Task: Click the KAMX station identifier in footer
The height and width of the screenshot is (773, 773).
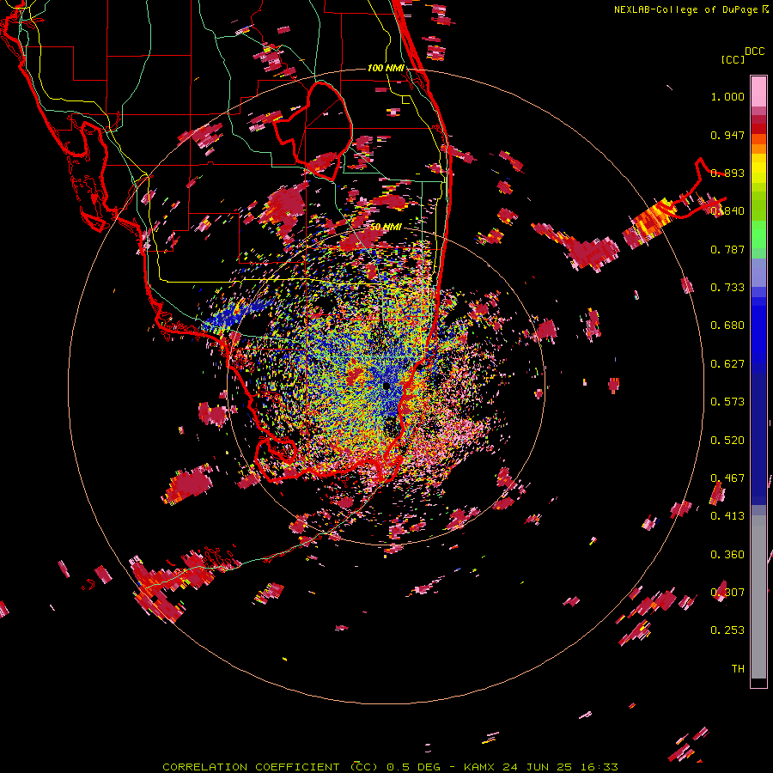Action: click(478, 767)
